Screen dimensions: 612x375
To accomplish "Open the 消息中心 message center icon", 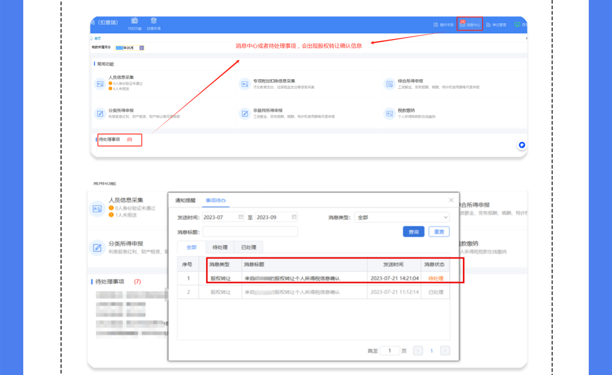I will (462, 24).
